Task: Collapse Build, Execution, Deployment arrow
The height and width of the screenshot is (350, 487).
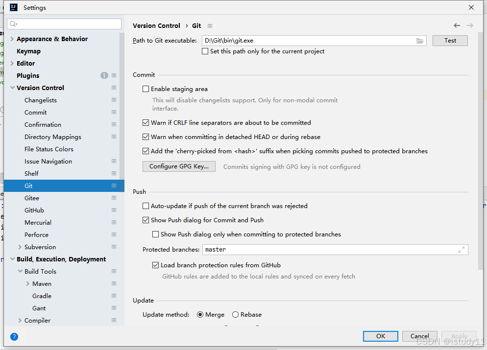Action: click(x=12, y=259)
